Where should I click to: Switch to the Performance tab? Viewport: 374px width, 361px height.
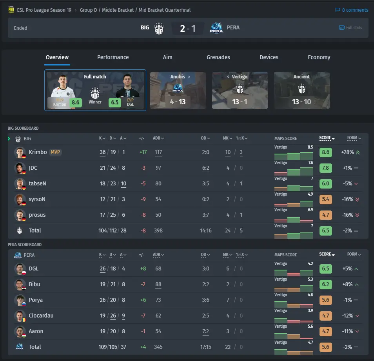pos(113,58)
